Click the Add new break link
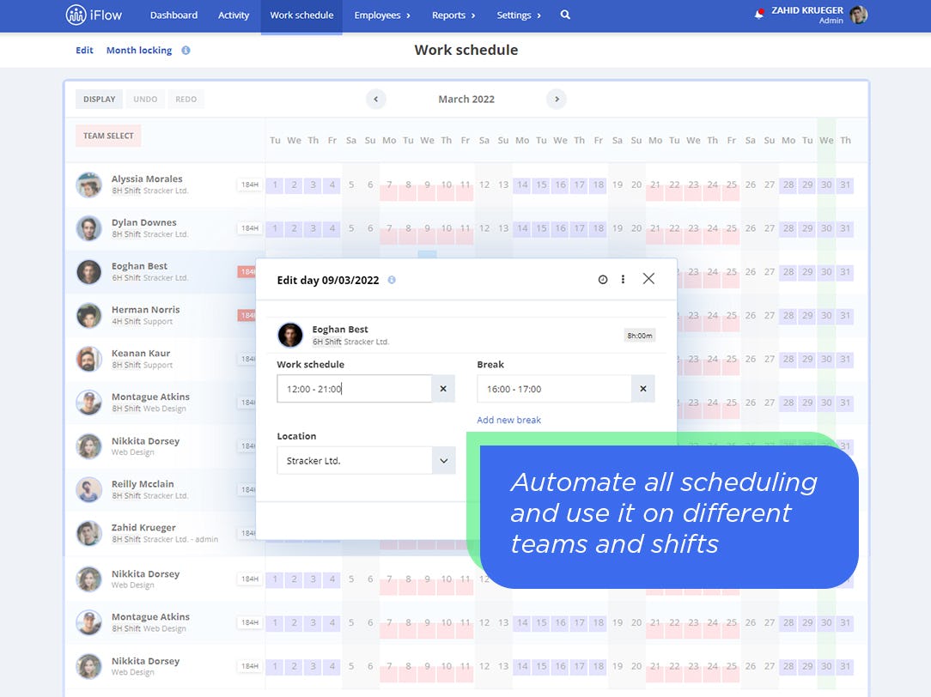The height and width of the screenshot is (697, 931). [x=508, y=420]
